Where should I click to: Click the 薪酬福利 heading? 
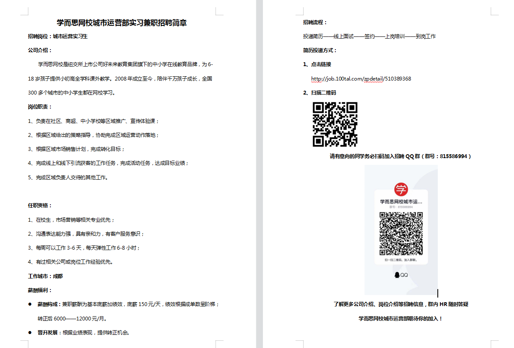[40, 290]
